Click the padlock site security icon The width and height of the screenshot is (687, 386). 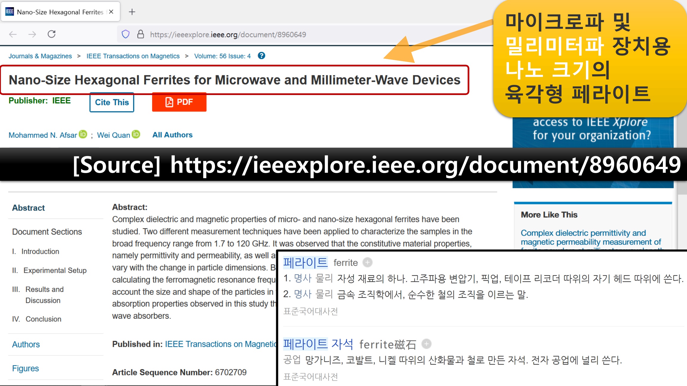(140, 34)
